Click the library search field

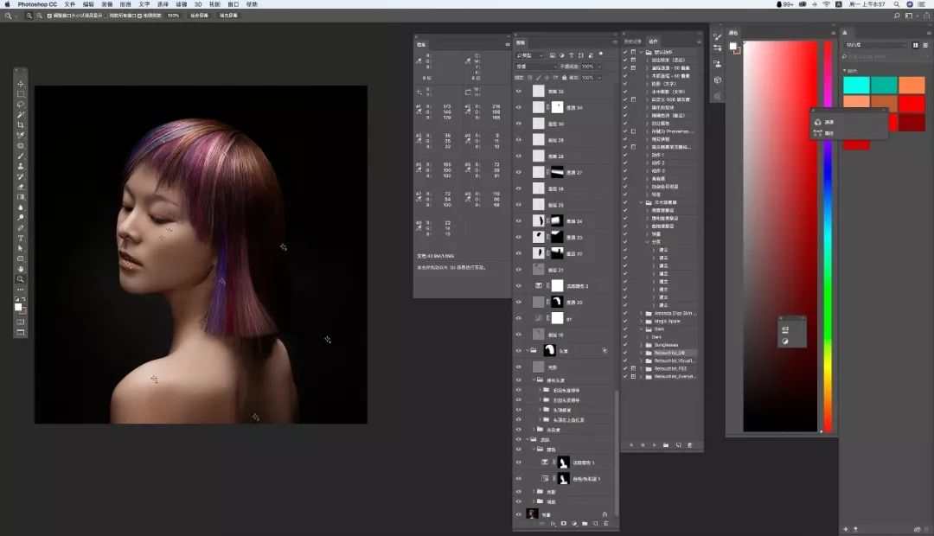coord(885,57)
